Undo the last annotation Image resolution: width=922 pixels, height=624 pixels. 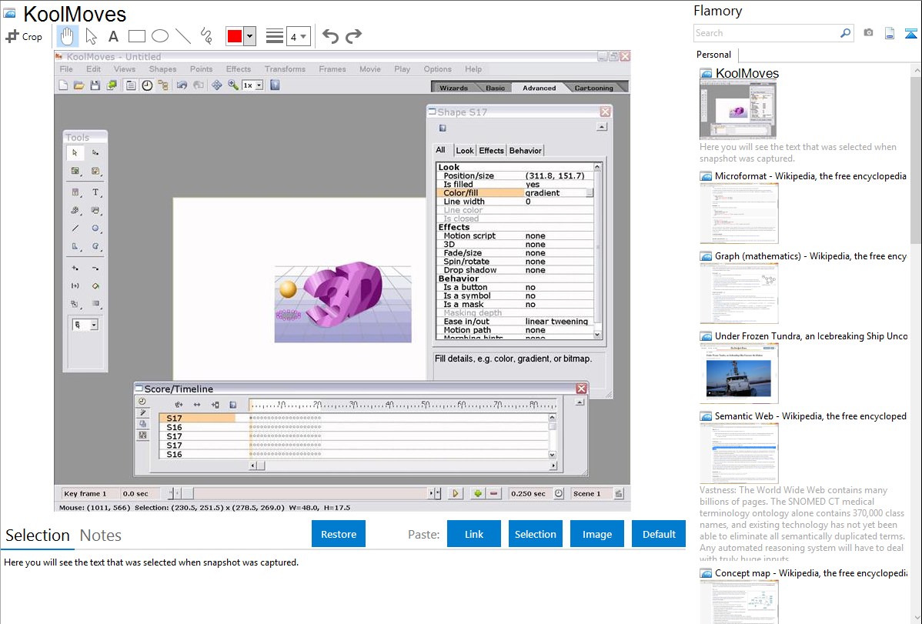330,36
